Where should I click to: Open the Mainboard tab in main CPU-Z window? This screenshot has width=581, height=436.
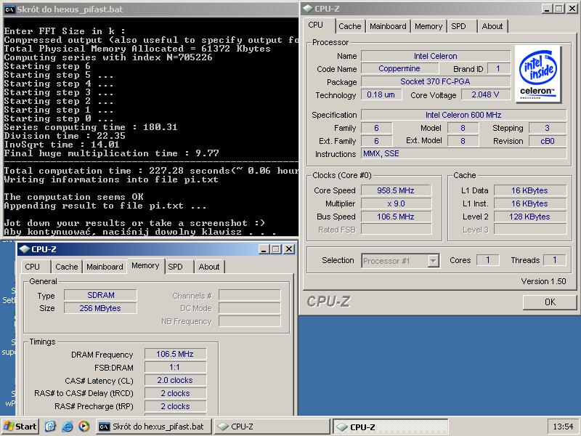(388, 26)
